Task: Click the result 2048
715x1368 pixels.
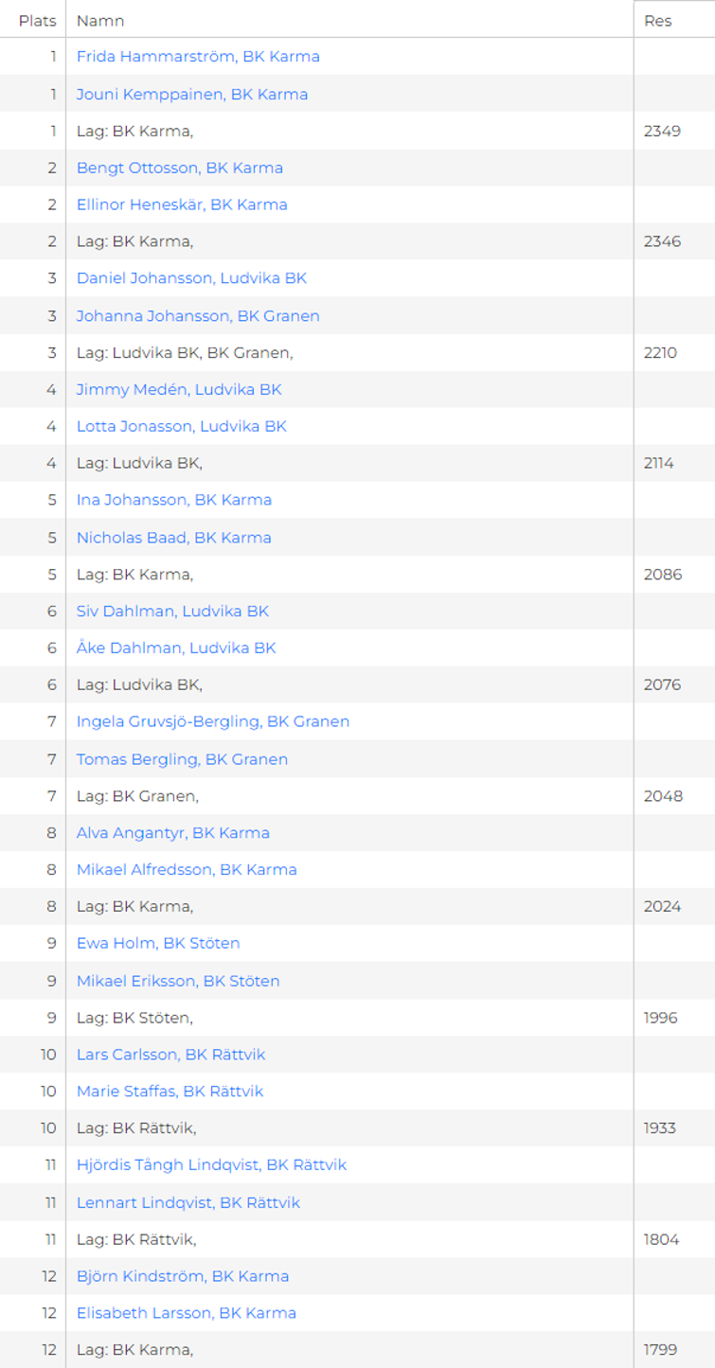Action: [x=663, y=795]
